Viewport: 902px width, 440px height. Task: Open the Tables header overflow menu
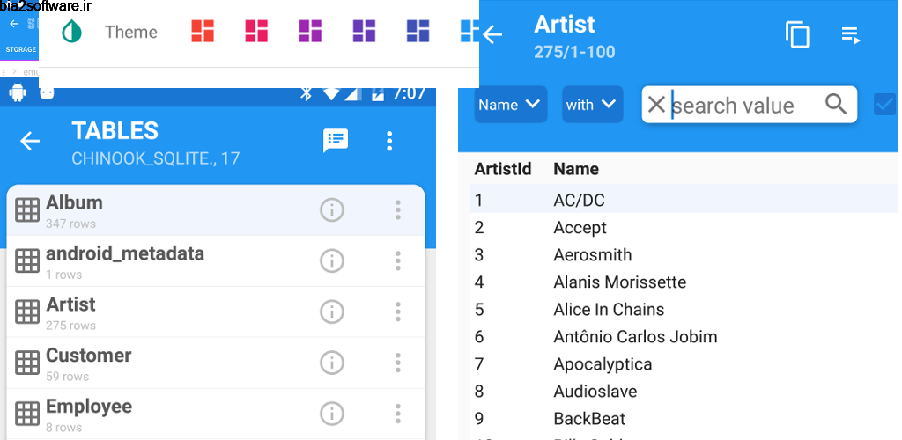[389, 141]
